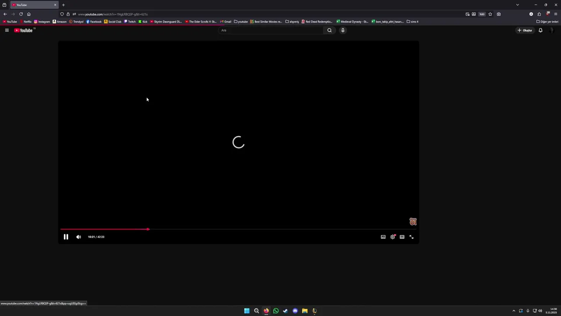Open the Windows Start menu
The height and width of the screenshot is (316, 561).
247,311
